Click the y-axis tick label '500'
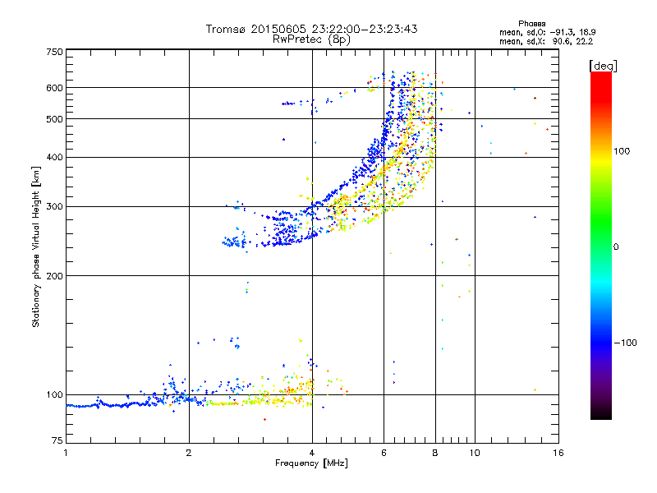Screen dimensions: 657x493 [54, 119]
